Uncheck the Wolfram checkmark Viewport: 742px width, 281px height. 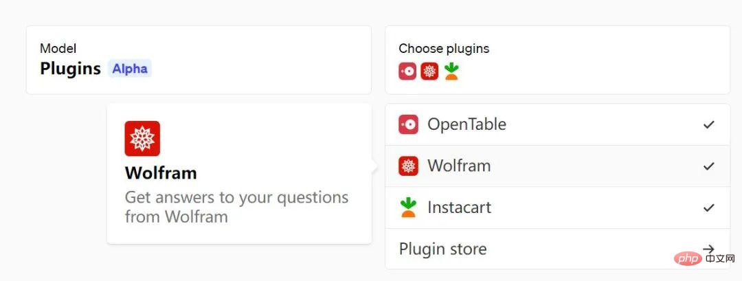point(708,166)
